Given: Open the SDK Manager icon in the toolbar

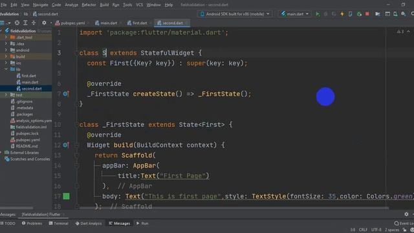Looking at the screenshot, I should coord(404,14).
